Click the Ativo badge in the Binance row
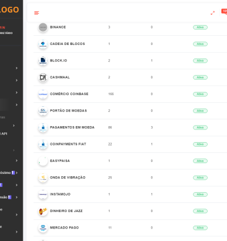Screen dimensions: 227x241 pyautogui.click(x=200, y=27)
